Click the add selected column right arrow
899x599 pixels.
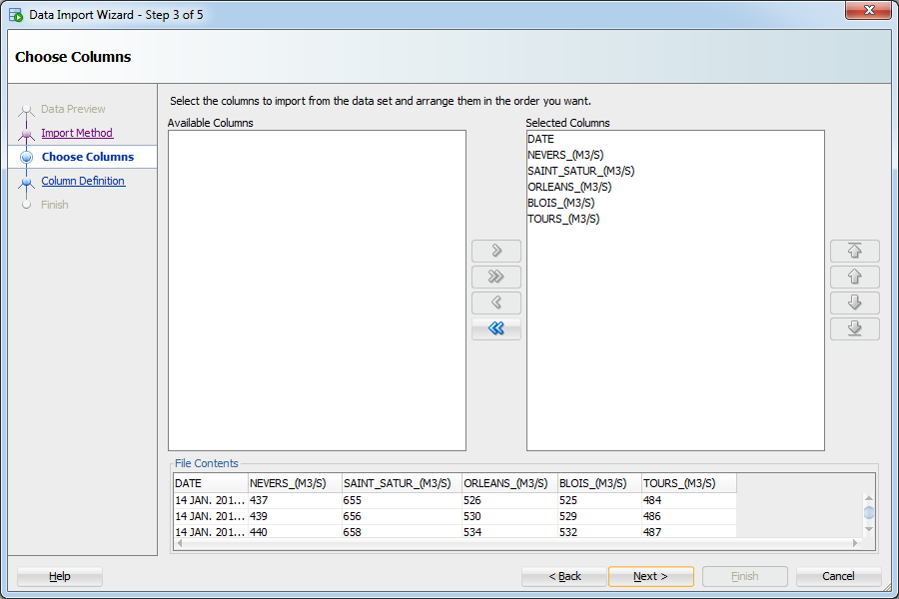(496, 251)
